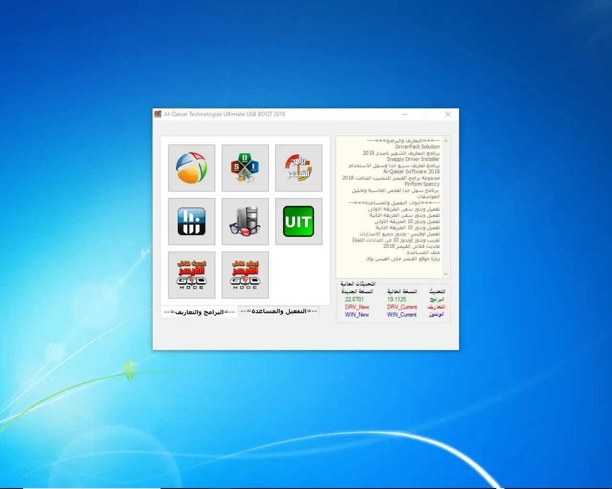
Task: Open Speccy computer with glasses icon
Action: click(x=245, y=222)
